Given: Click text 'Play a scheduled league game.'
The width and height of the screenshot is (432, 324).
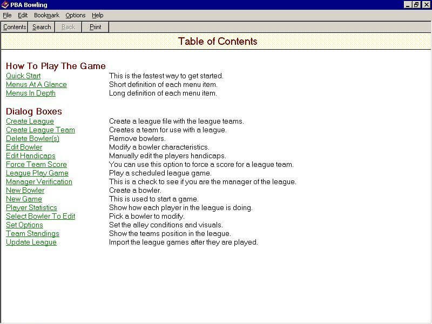Looking at the screenshot, I should [160, 173].
